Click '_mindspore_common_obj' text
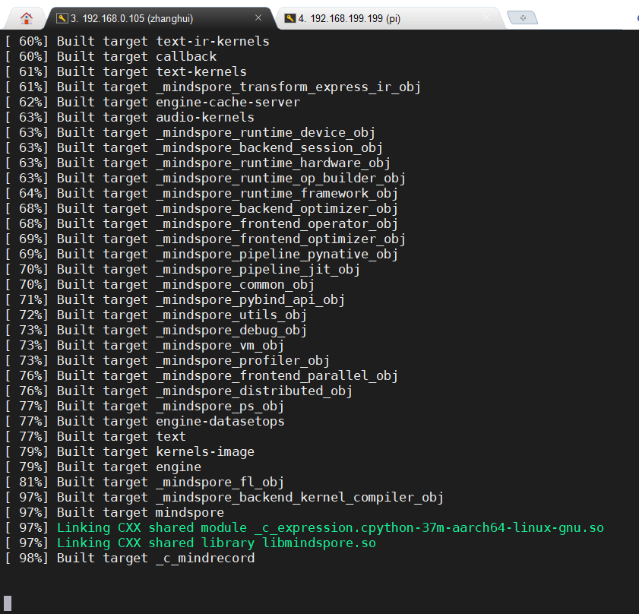 point(235,284)
